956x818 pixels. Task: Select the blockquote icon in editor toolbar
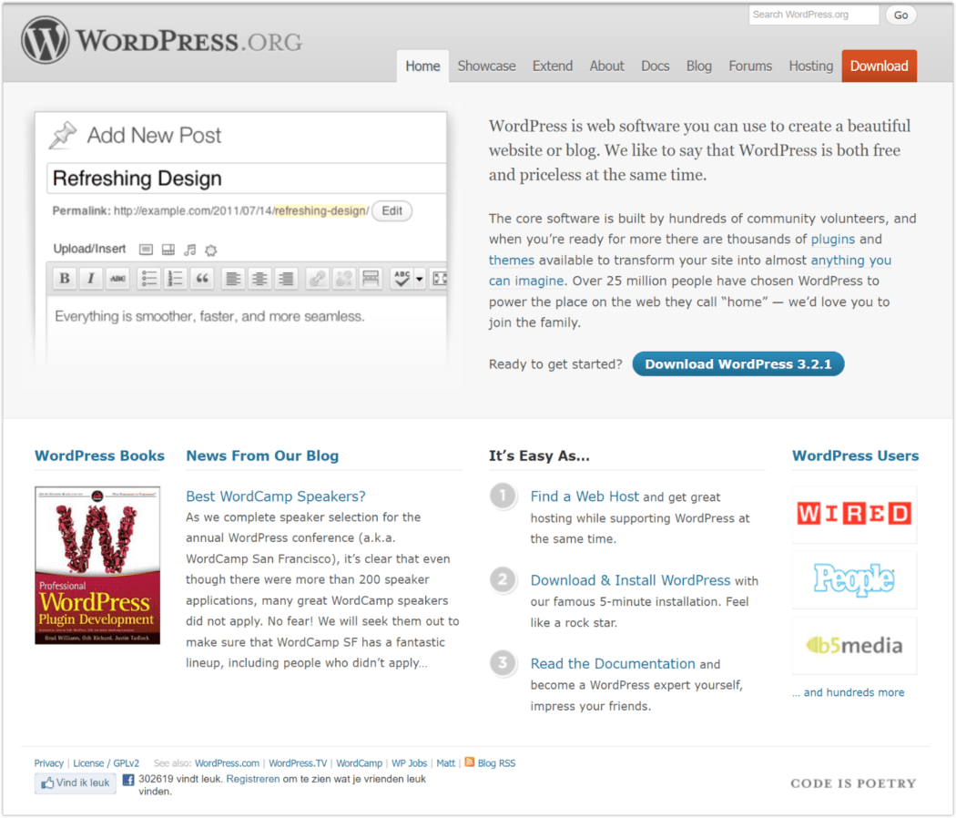pyautogui.click(x=202, y=279)
